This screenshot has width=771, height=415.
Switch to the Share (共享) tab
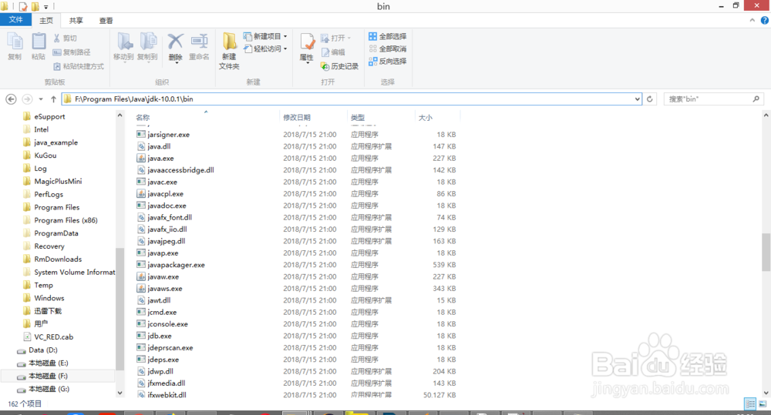point(76,20)
